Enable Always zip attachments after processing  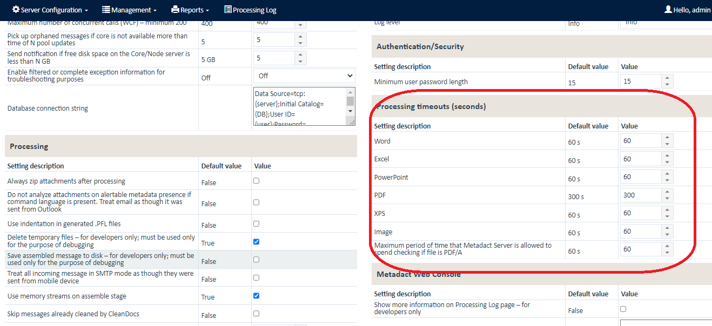point(257,181)
